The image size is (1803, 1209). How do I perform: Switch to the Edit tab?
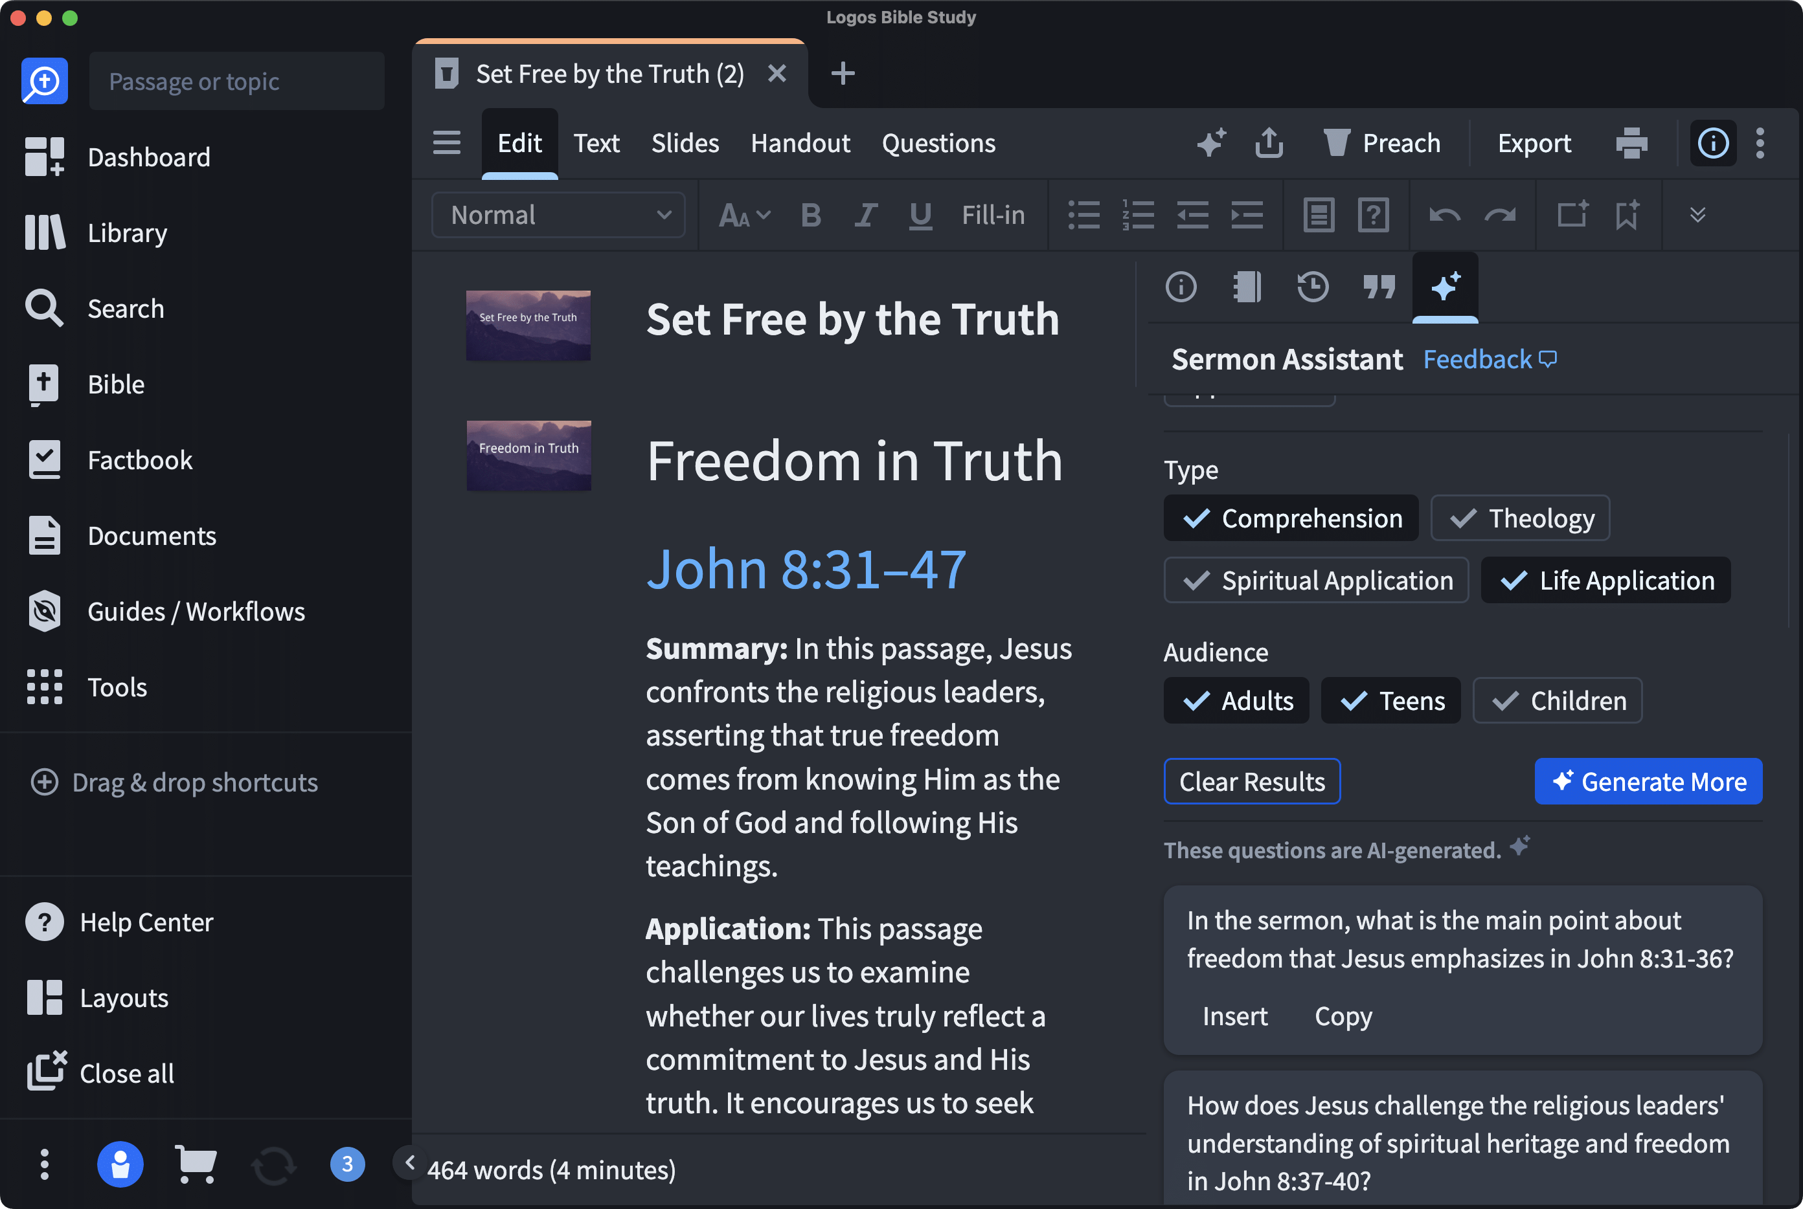(x=520, y=144)
